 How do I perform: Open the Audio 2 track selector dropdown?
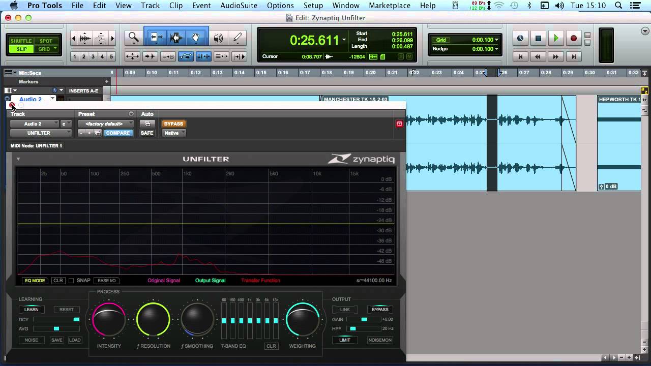(34, 124)
